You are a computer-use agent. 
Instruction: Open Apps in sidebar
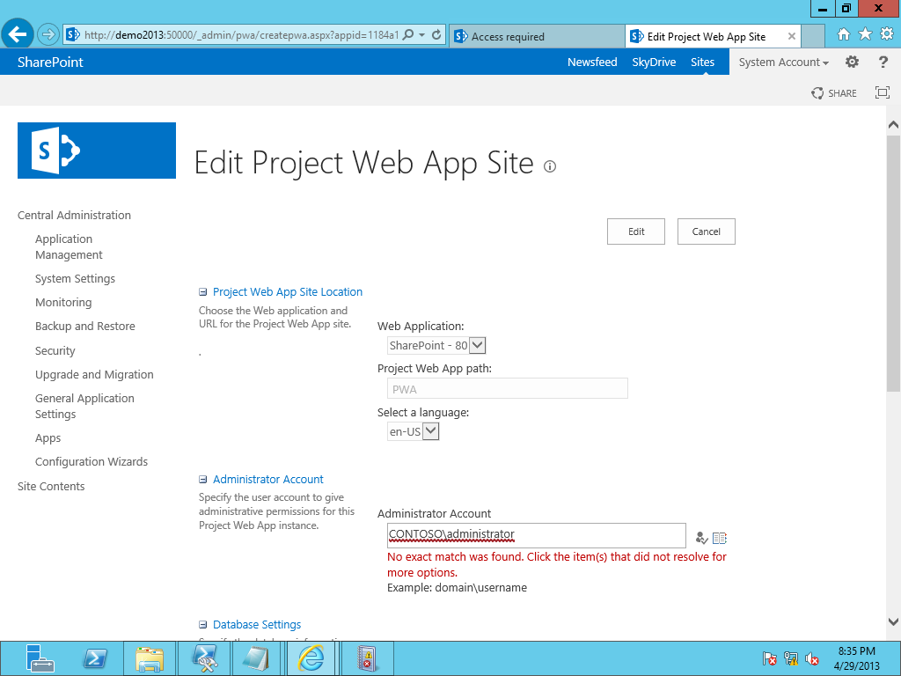(48, 438)
